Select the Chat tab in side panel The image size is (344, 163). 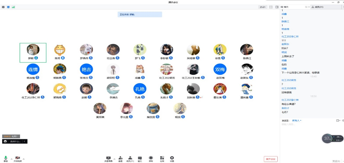287,7
